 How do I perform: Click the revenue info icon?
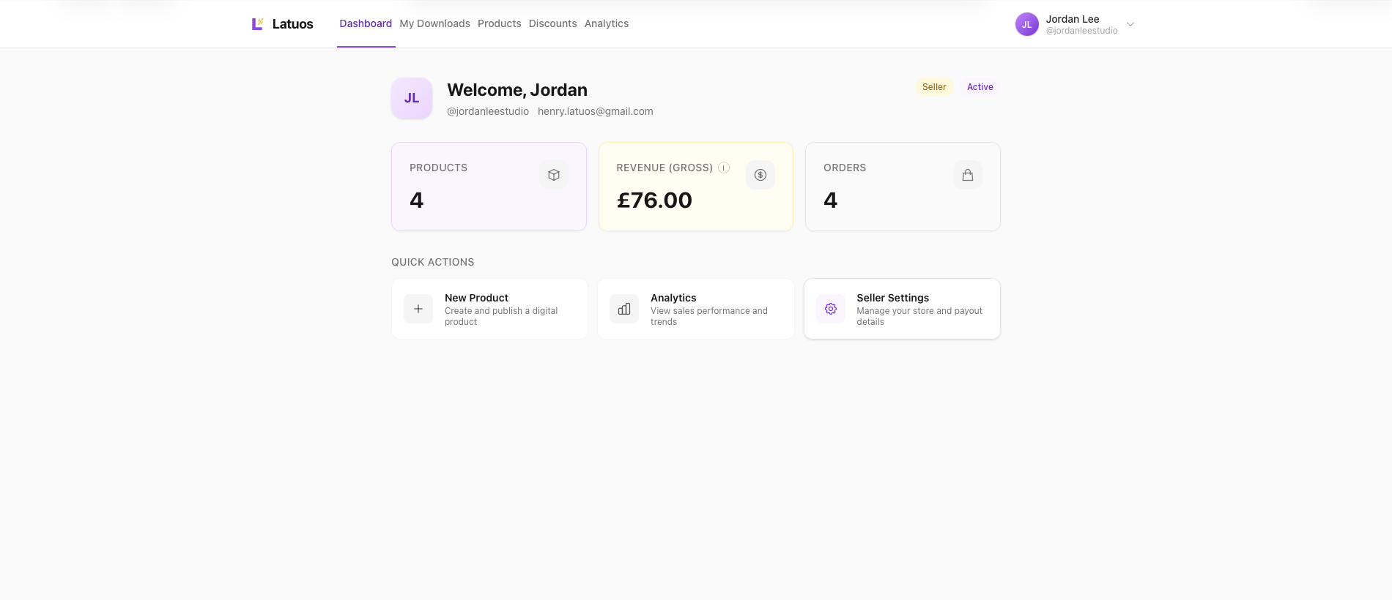tap(724, 168)
